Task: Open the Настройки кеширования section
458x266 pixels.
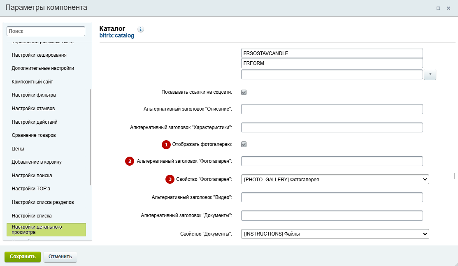Action: pos(39,55)
